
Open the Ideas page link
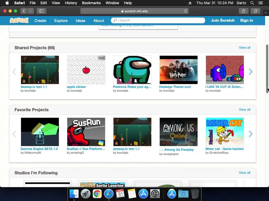click(80, 20)
